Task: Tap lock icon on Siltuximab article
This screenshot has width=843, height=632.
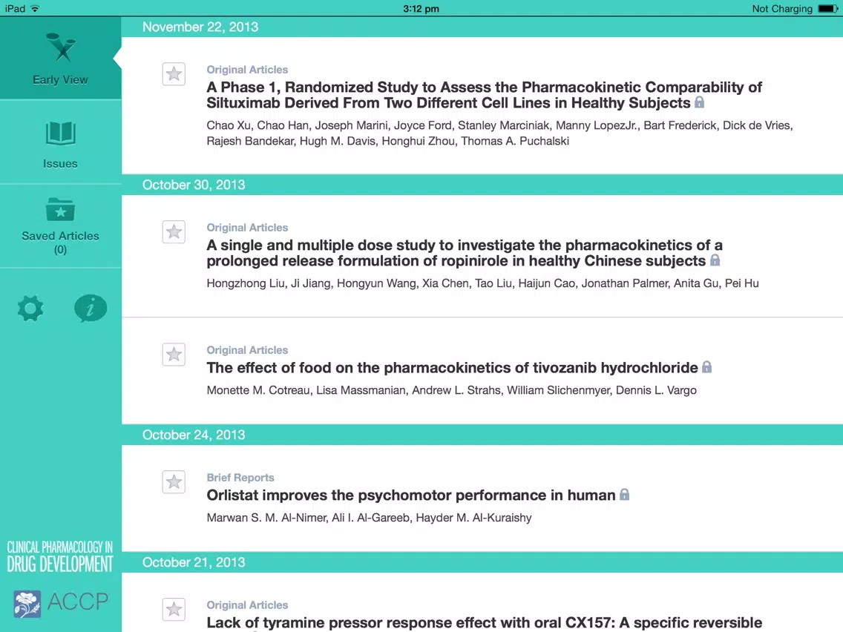Action: click(699, 102)
